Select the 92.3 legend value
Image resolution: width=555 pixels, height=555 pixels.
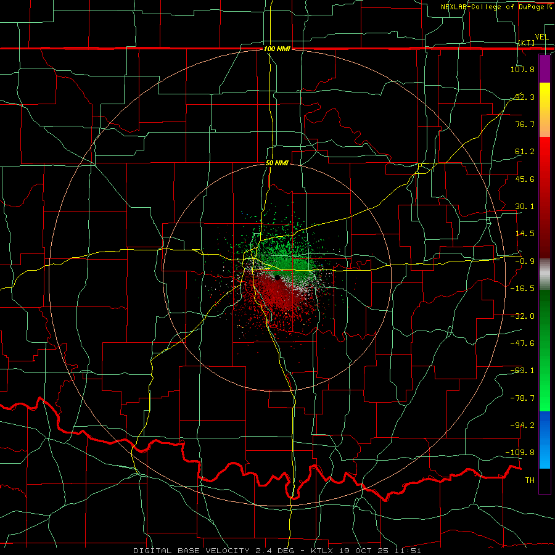[x=525, y=97]
